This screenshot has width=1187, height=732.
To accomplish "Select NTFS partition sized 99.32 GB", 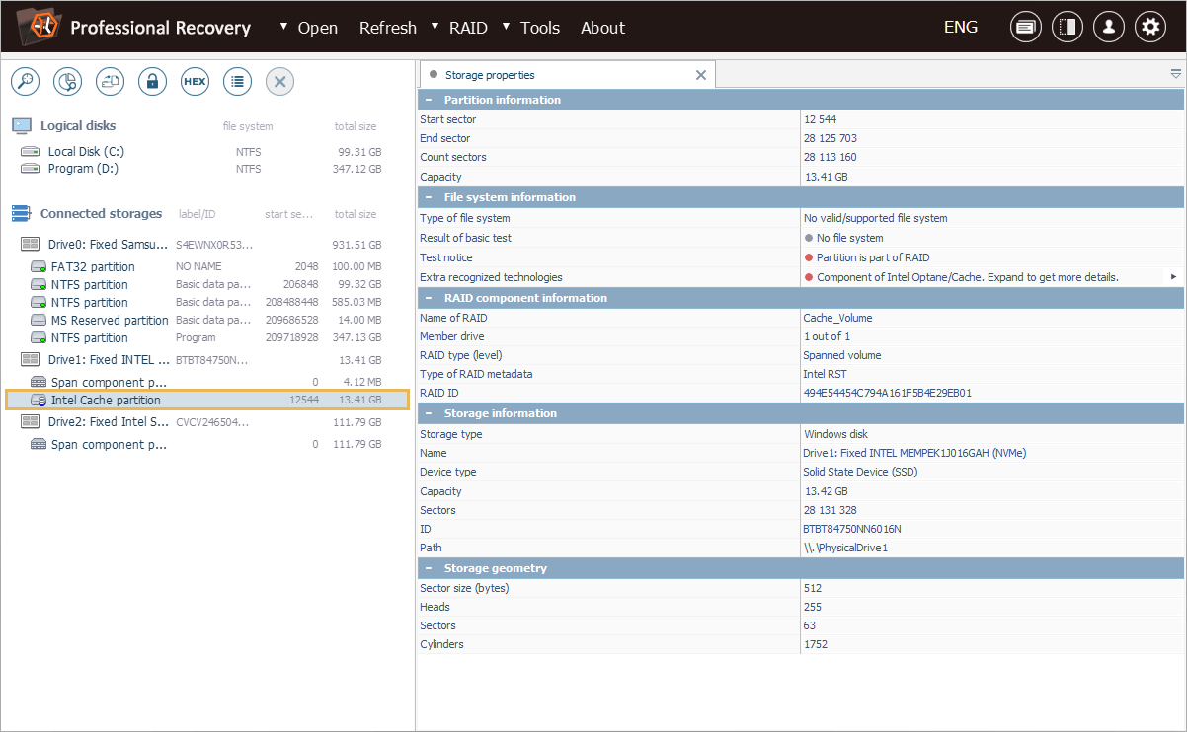I will pos(206,284).
